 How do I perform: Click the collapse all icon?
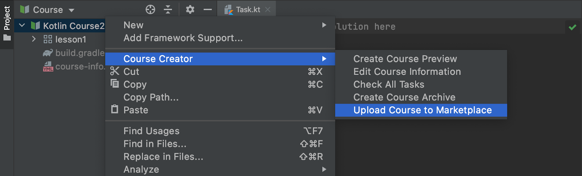click(x=168, y=9)
